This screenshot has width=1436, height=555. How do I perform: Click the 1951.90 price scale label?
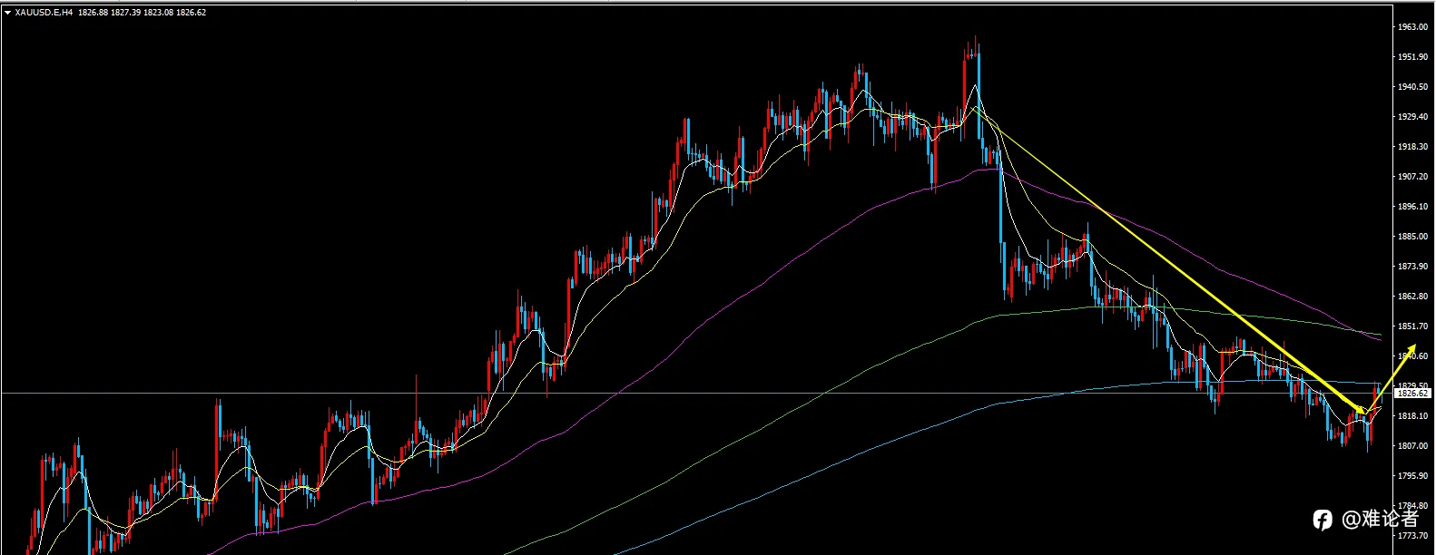click(1413, 57)
